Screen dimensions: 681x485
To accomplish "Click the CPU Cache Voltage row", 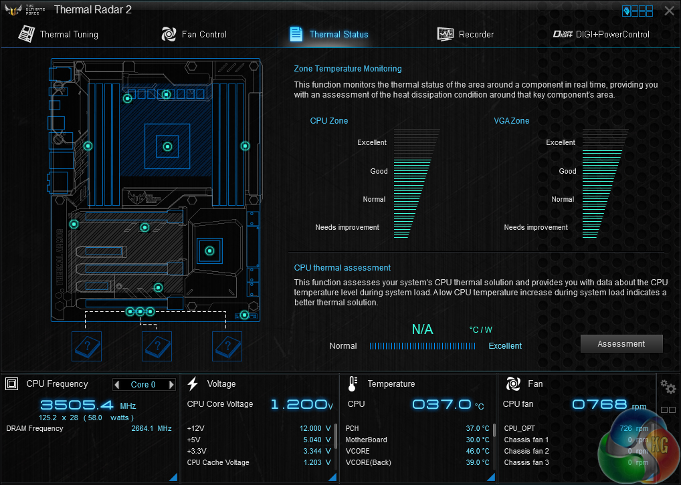I will [x=259, y=462].
